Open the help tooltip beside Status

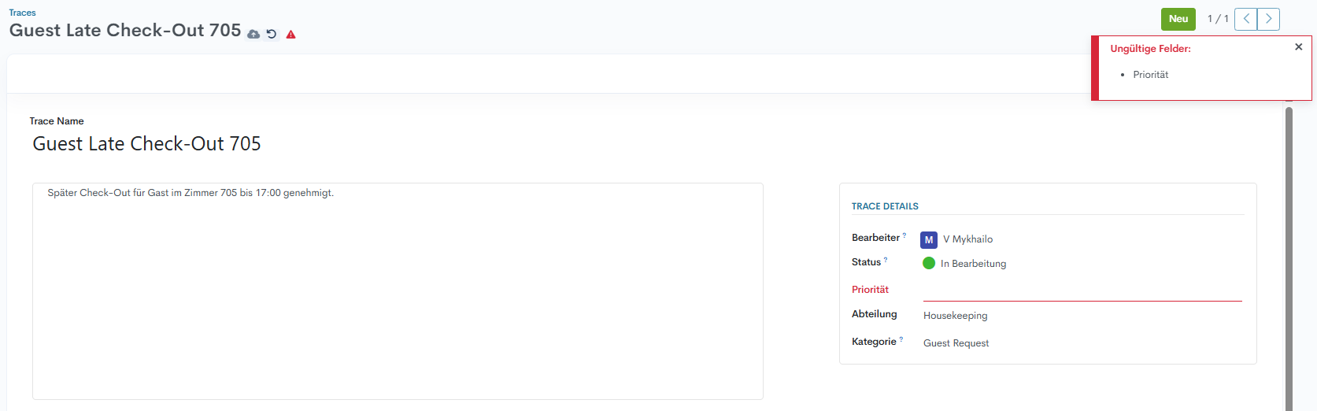pos(886,260)
